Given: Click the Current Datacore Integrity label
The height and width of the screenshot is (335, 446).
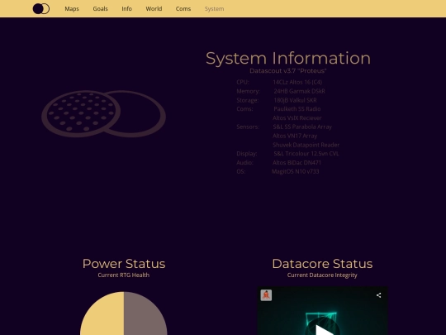Looking at the screenshot, I should coord(322,275).
